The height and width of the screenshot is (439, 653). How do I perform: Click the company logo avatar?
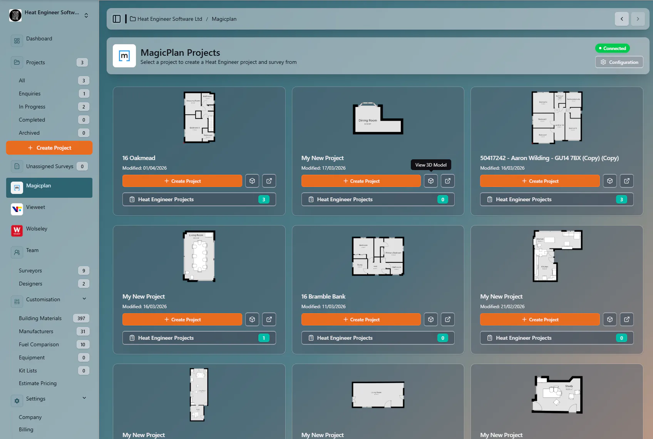tap(15, 15)
